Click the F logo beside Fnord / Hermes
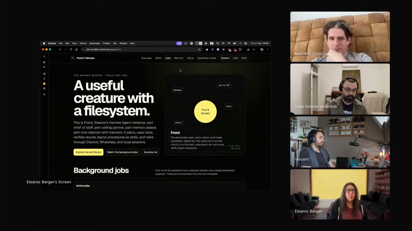 pos(73,58)
